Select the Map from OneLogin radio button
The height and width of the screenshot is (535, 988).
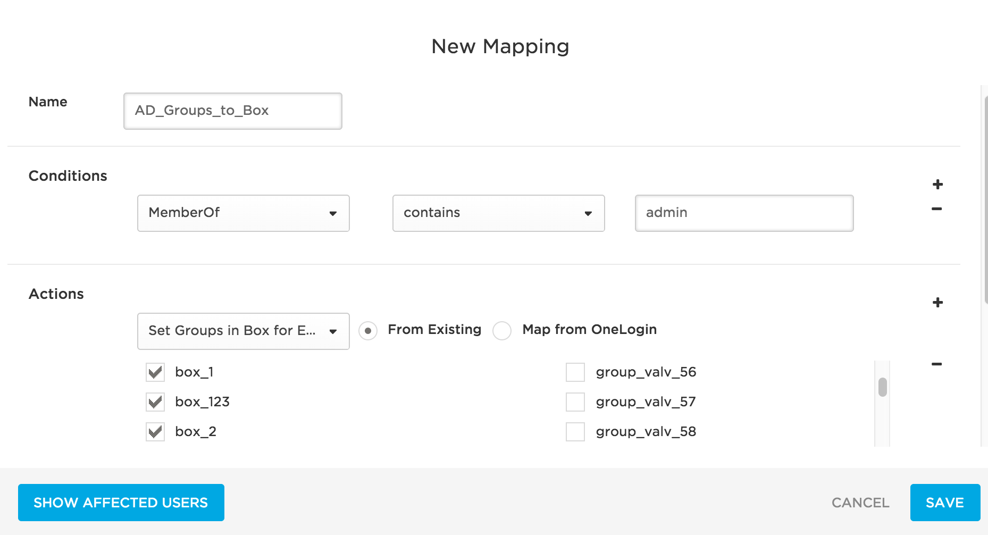pyautogui.click(x=502, y=331)
